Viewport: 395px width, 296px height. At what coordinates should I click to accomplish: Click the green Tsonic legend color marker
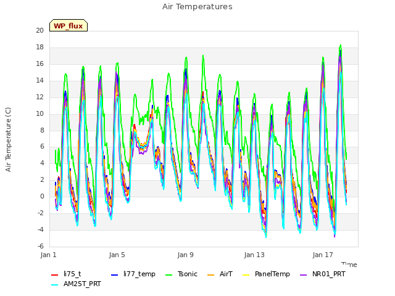point(168,275)
